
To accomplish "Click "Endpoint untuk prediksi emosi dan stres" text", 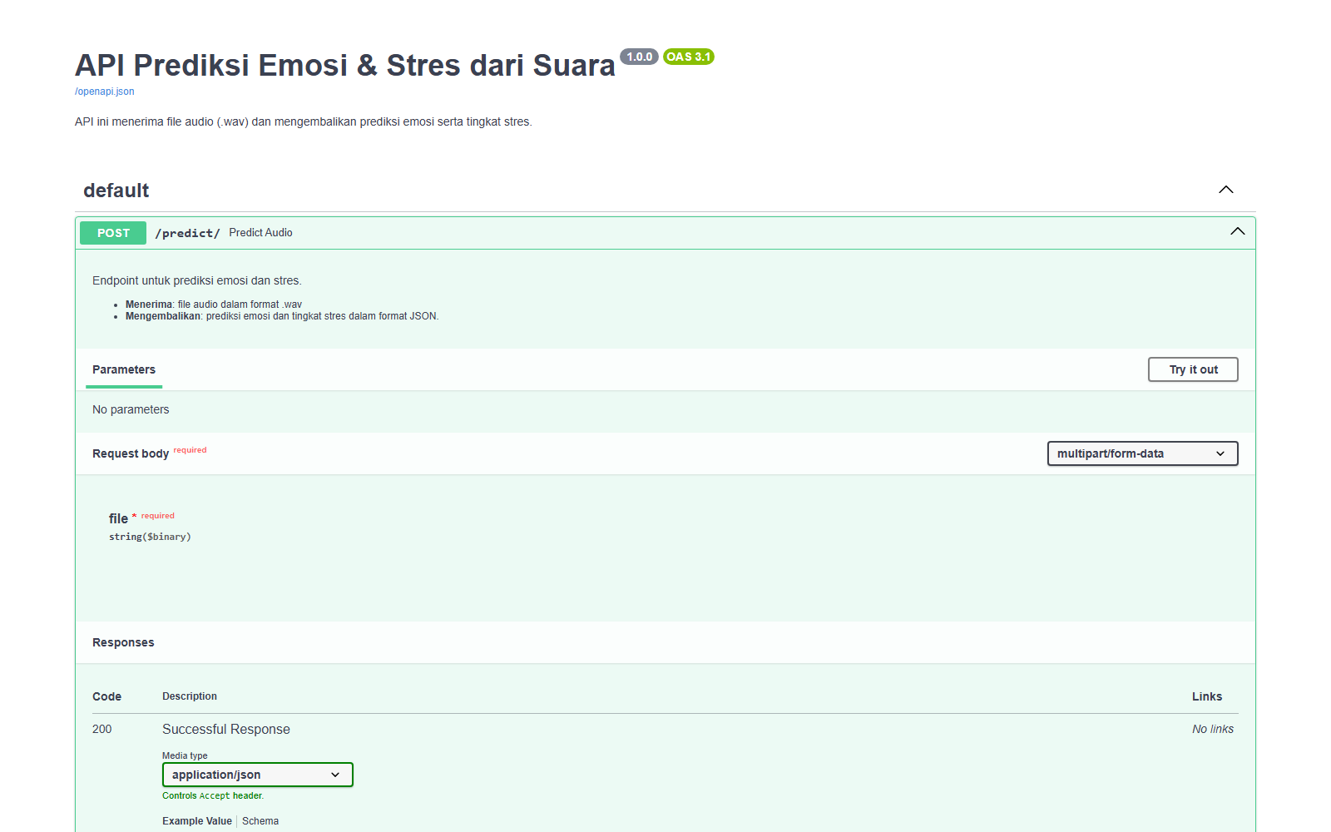I will click(x=197, y=280).
